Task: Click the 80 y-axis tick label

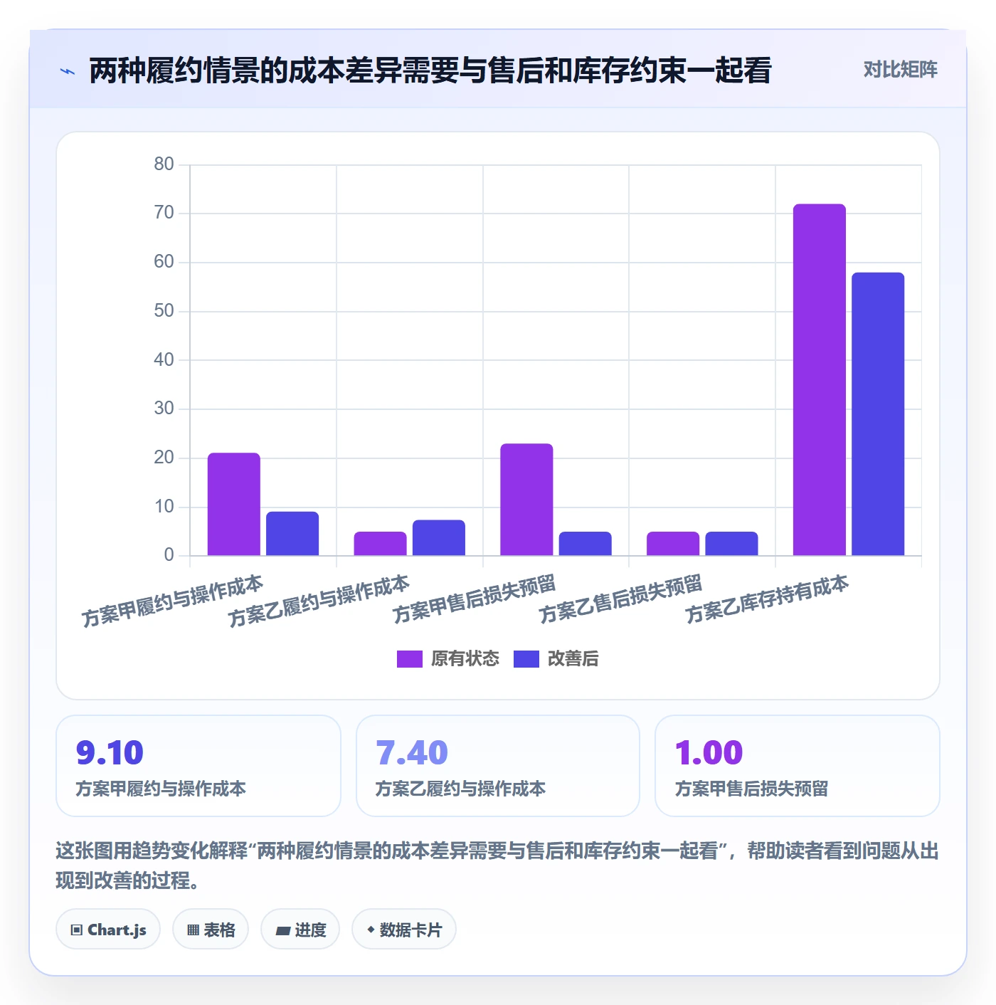Action: (x=164, y=164)
